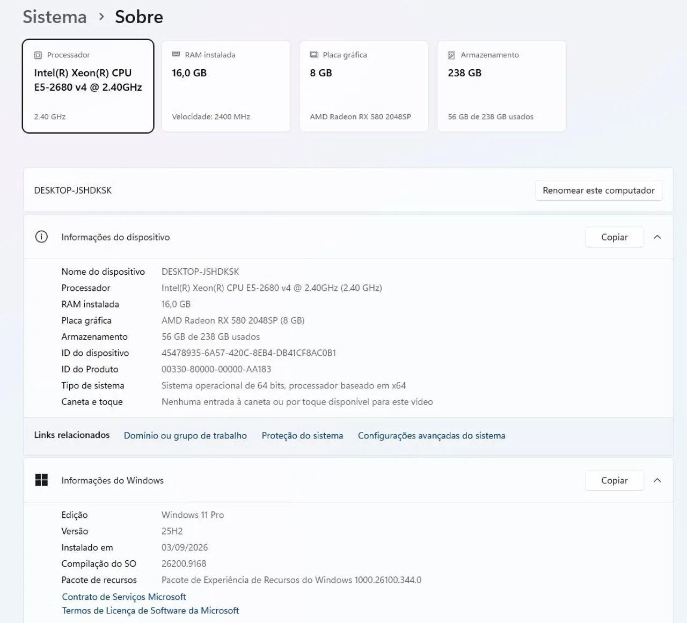Click the Compilação do SO value 26200.9168

point(184,564)
